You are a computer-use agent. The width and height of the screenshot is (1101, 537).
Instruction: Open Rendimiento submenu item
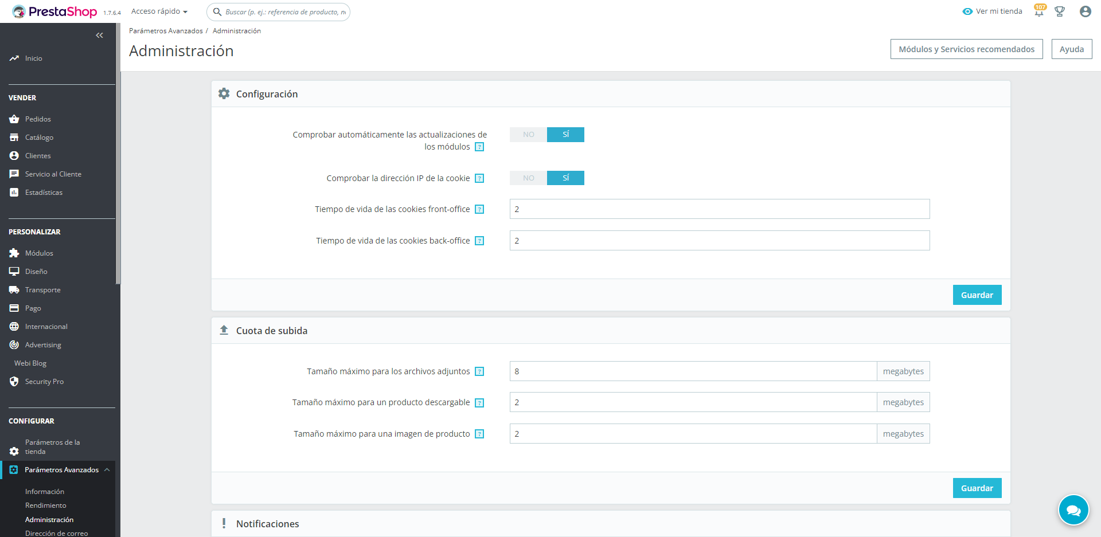coord(46,505)
